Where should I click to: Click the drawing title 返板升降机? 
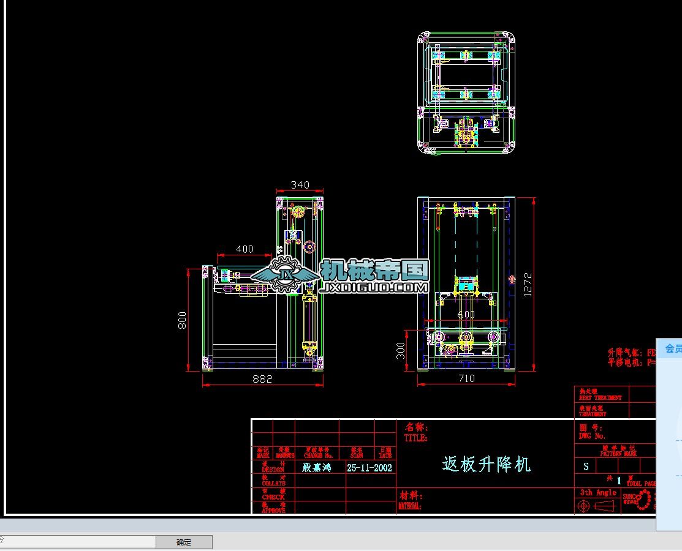coord(487,465)
